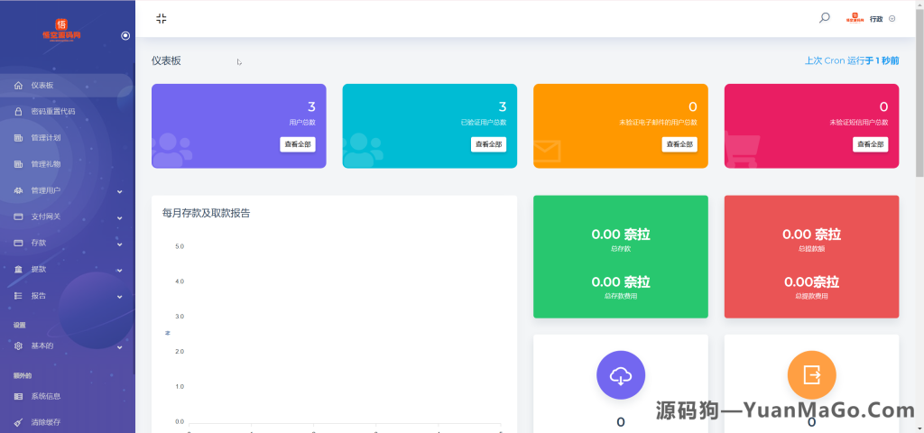The height and width of the screenshot is (433, 924).
Task: Click the 每月存款及取款报告 chart title
Action: (207, 213)
